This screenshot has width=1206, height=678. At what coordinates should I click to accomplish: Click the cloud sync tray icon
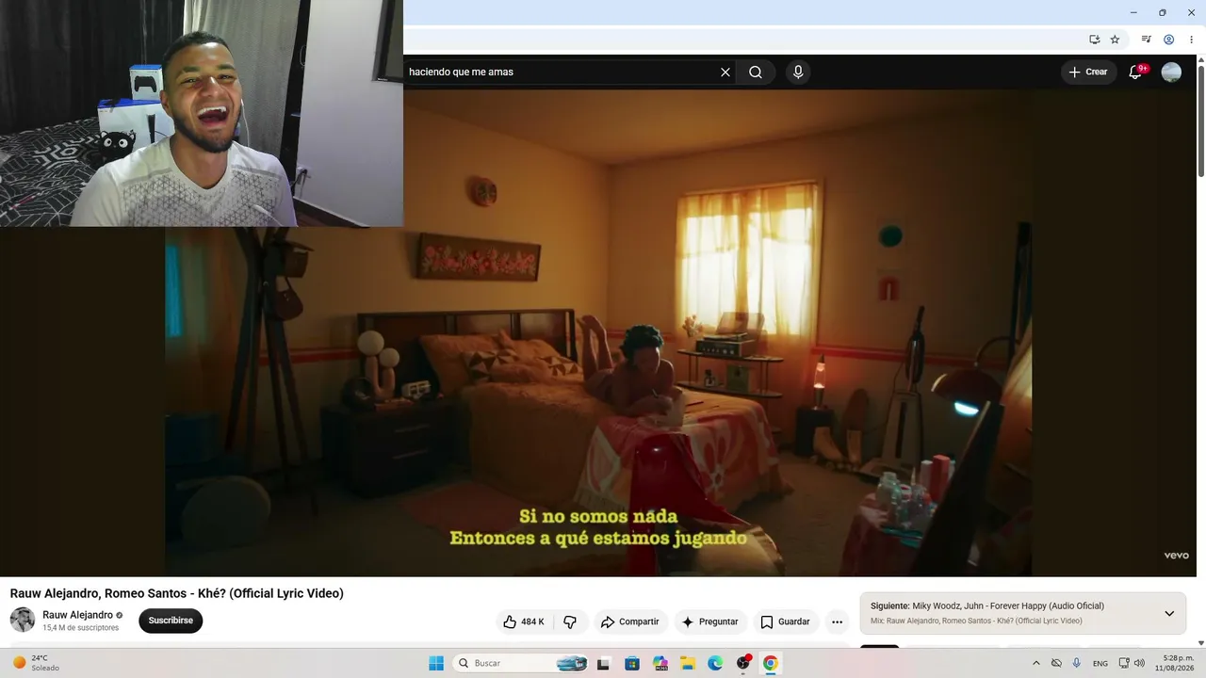coord(1056,663)
